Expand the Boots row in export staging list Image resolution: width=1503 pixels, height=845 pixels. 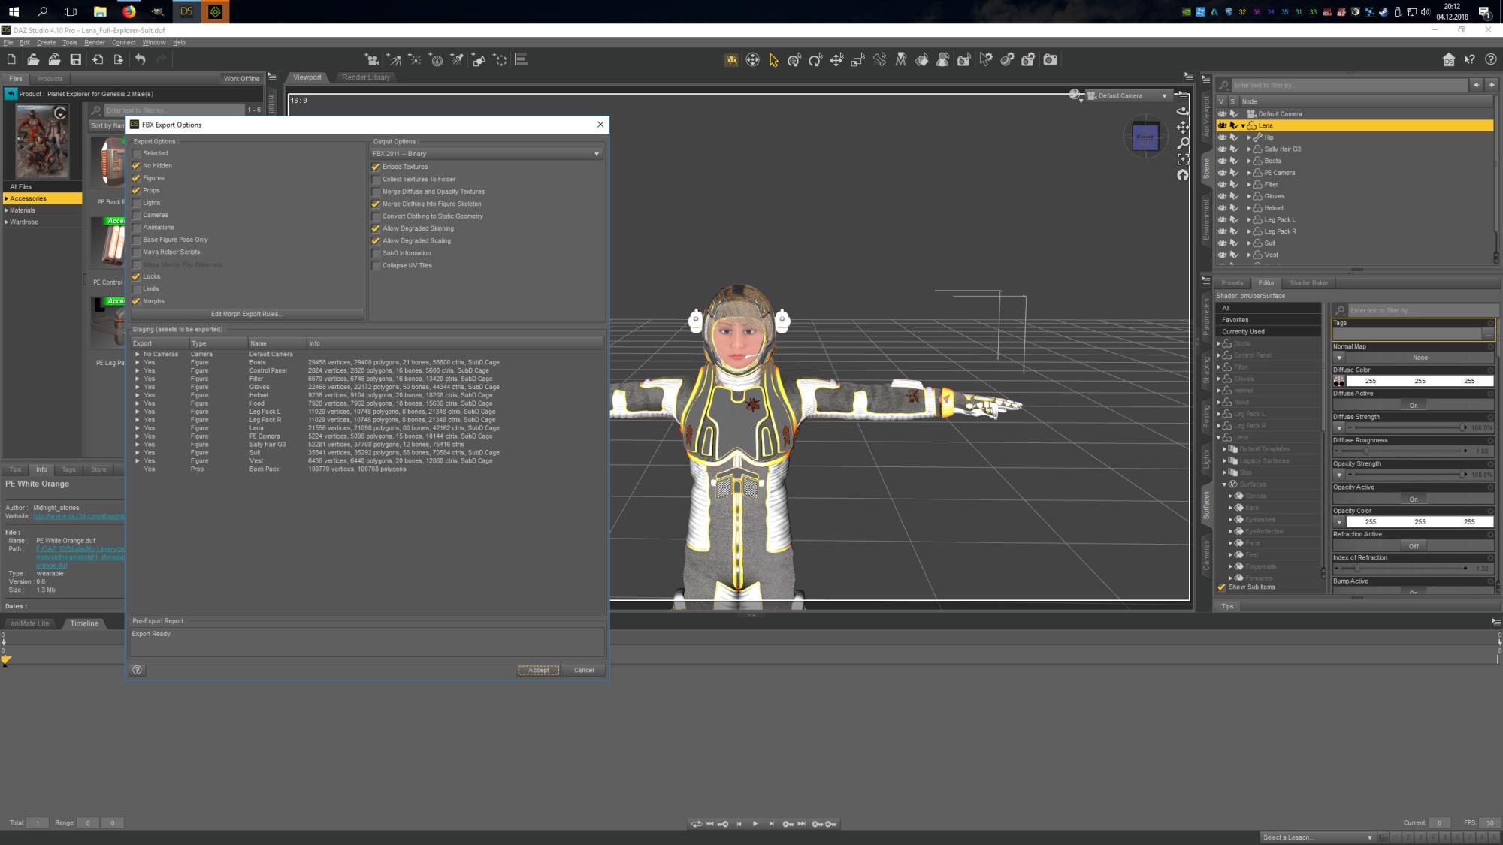[138, 362]
